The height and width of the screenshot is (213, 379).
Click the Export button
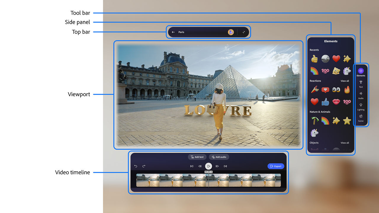pos(276,166)
